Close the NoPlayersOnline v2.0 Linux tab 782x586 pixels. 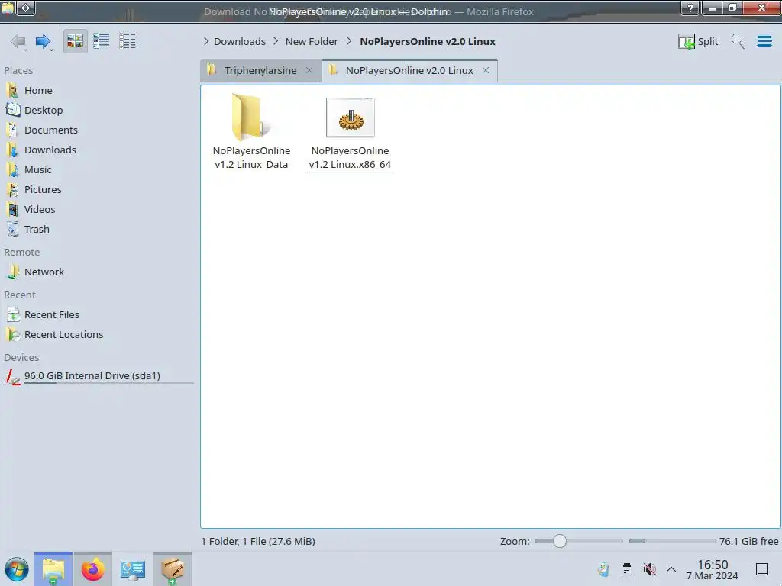485,70
